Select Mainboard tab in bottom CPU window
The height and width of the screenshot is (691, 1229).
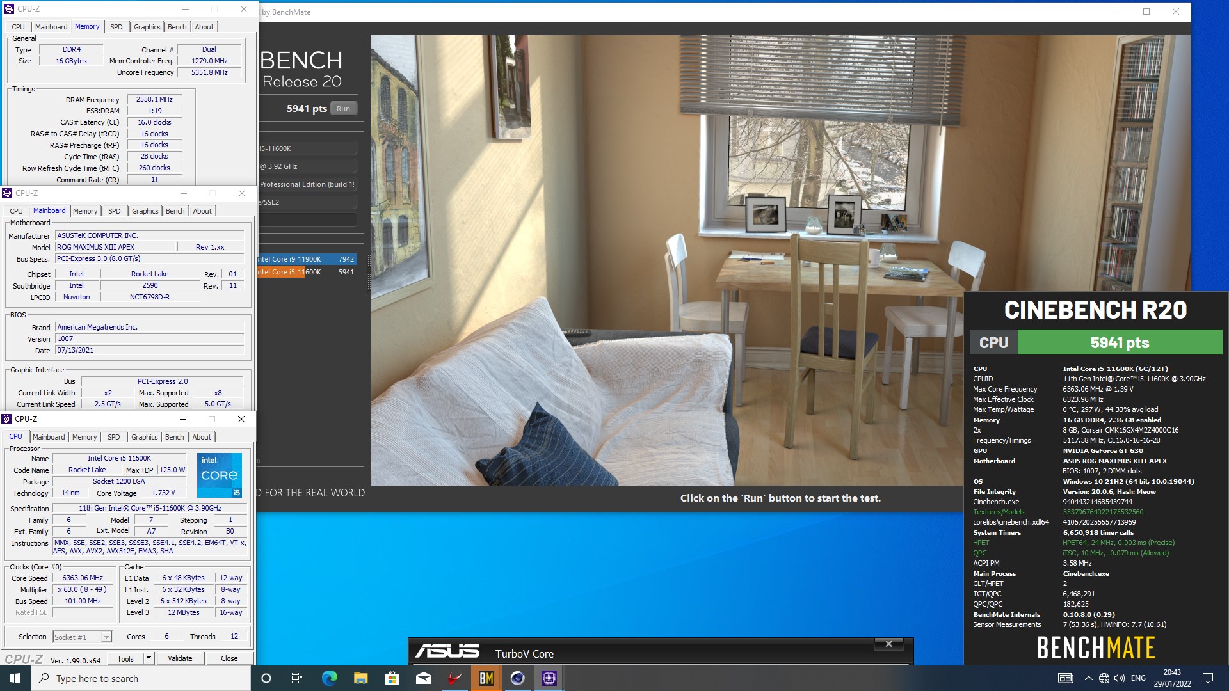click(49, 437)
